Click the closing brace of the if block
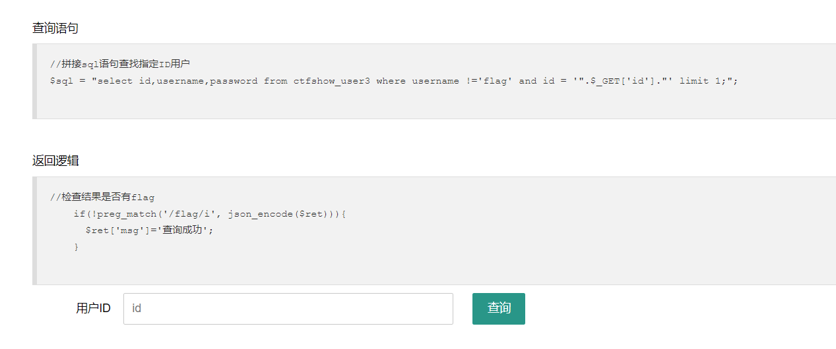This screenshot has width=836, height=349. coord(77,247)
